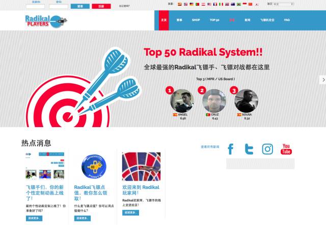Open the 新闻 news menu item
The image size is (326, 225).
(248, 20)
